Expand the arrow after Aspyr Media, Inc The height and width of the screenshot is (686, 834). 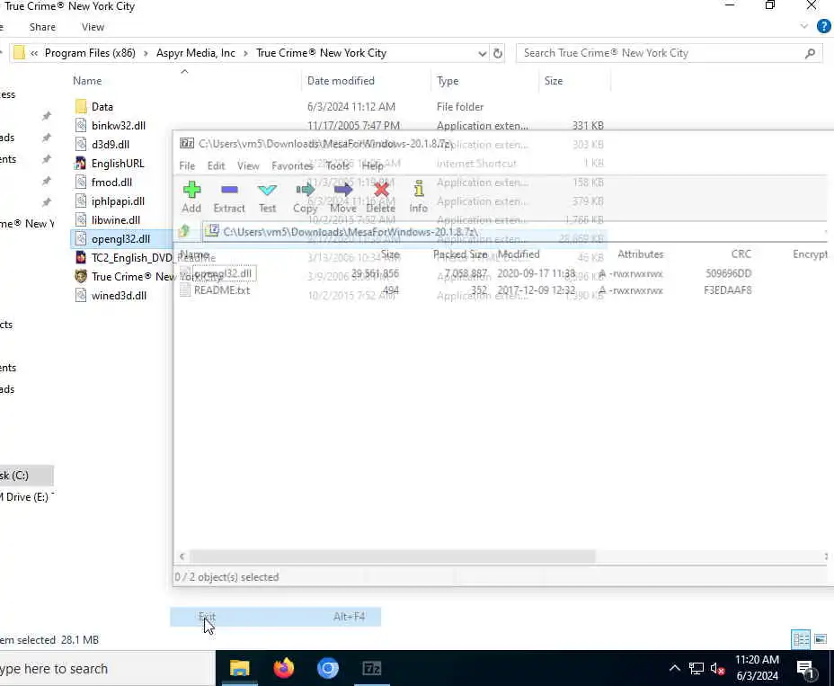(245, 53)
